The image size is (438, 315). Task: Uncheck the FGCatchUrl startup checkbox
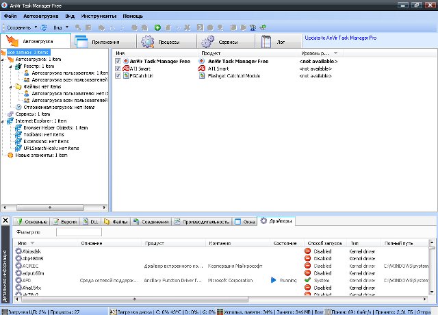[x=118, y=76]
